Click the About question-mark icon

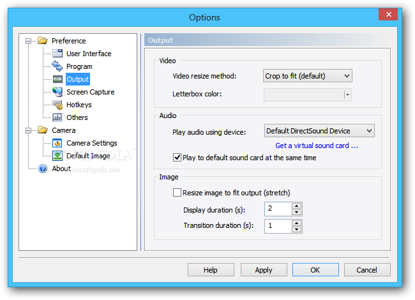(43, 169)
